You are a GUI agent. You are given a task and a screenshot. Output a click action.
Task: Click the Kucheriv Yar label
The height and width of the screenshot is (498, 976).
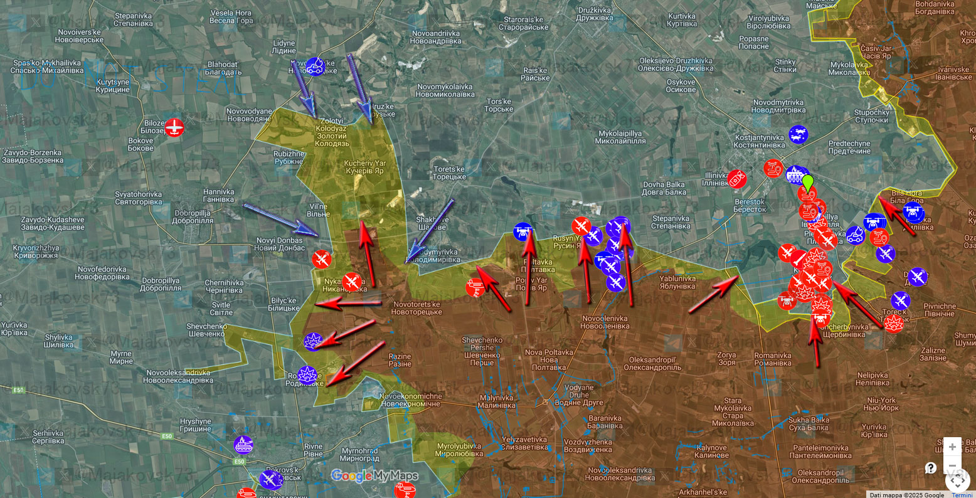point(365,167)
